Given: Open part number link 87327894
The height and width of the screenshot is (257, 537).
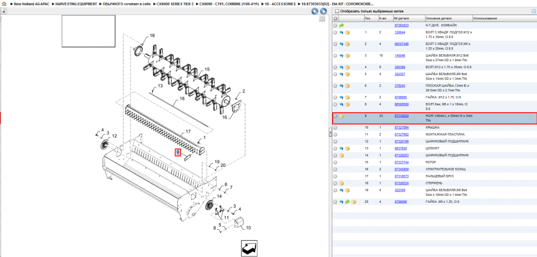Looking at the screenshot, I should 401,127.
